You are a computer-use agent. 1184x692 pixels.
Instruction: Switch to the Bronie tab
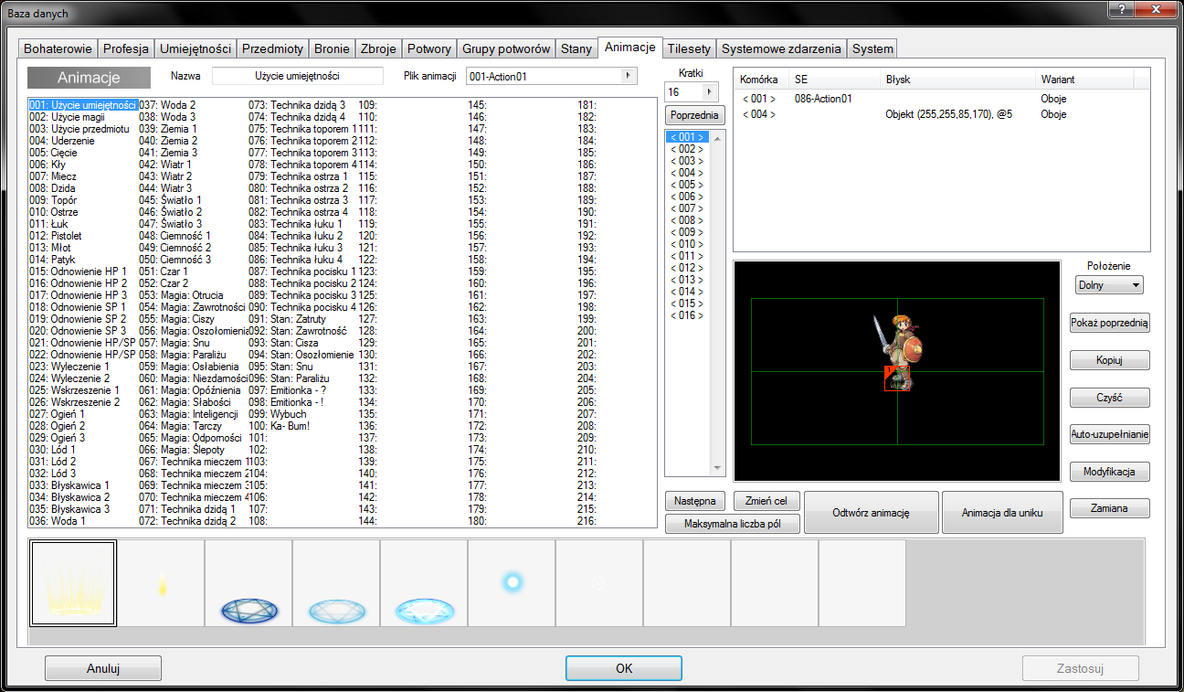(x=332, y=48)
